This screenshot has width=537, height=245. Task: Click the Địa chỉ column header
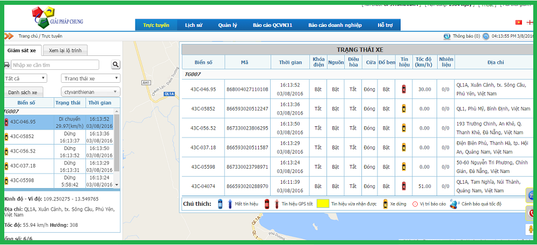click(496, 62)
